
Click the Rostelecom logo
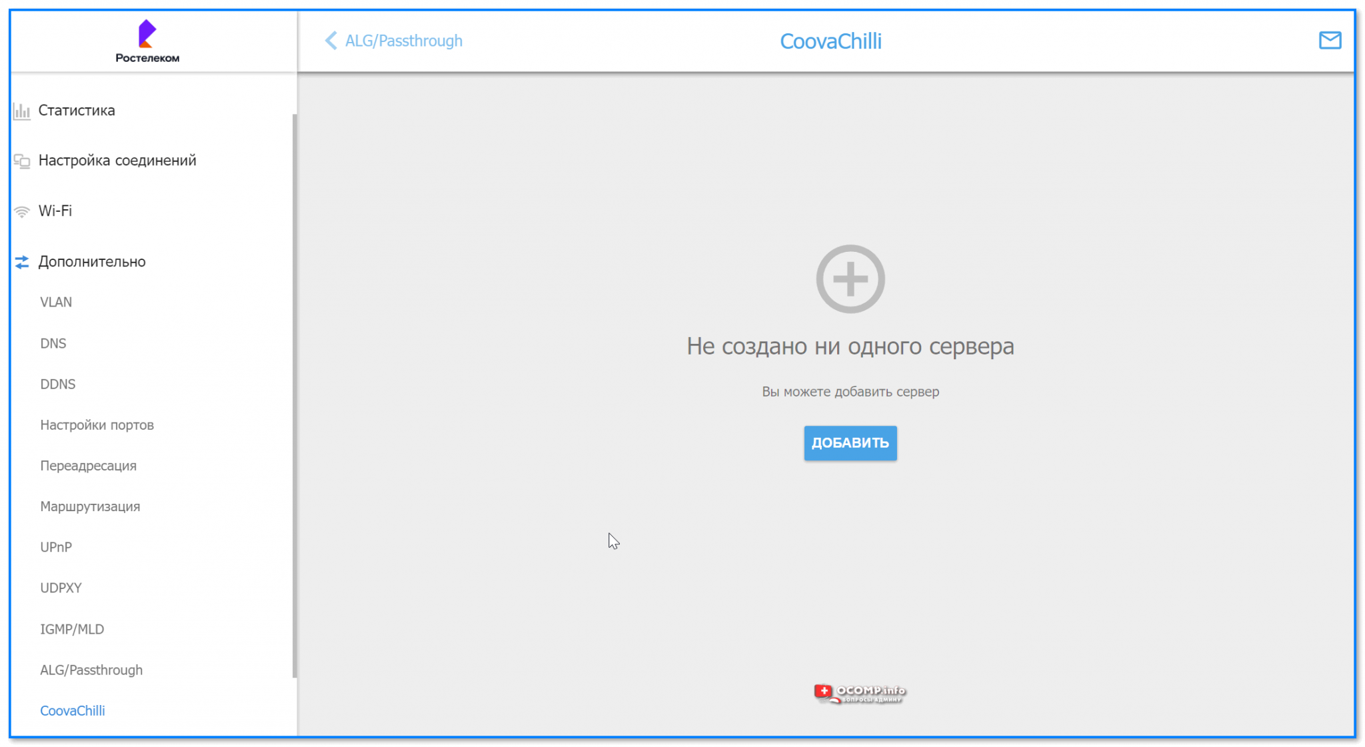(x=147, y=41)
